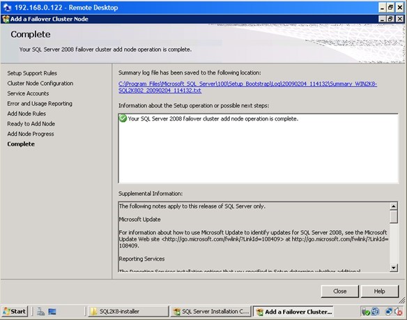This screenshot has height=320, width=407.
Task: Click the Help button
Action: 380,291
